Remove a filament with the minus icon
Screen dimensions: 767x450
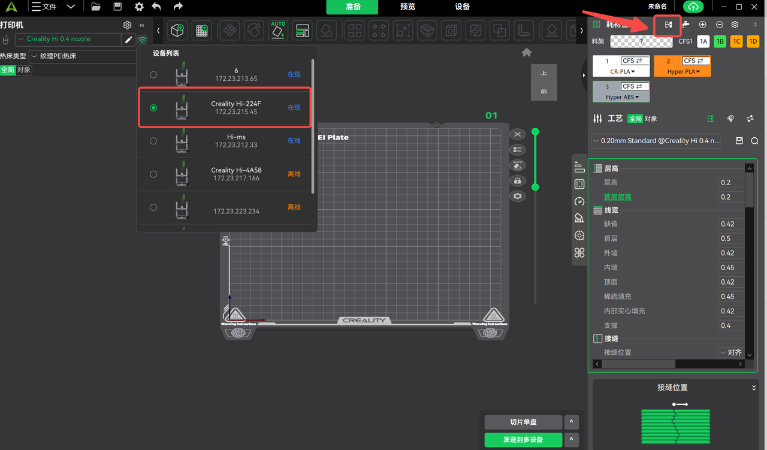tap(719, 25)
